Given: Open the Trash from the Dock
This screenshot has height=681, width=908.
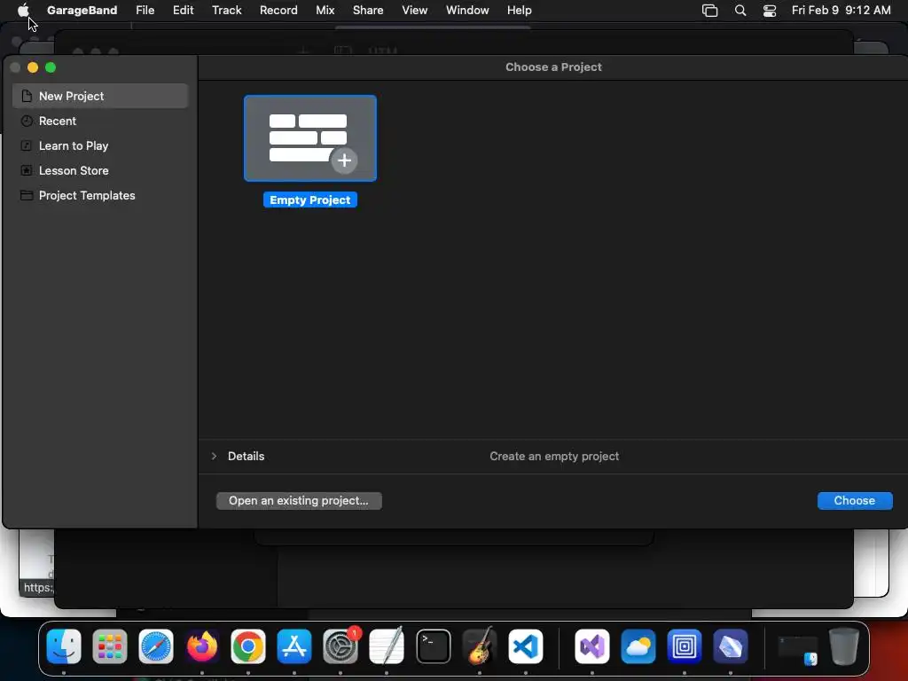Looking at the screenshot, I should 844,646.
